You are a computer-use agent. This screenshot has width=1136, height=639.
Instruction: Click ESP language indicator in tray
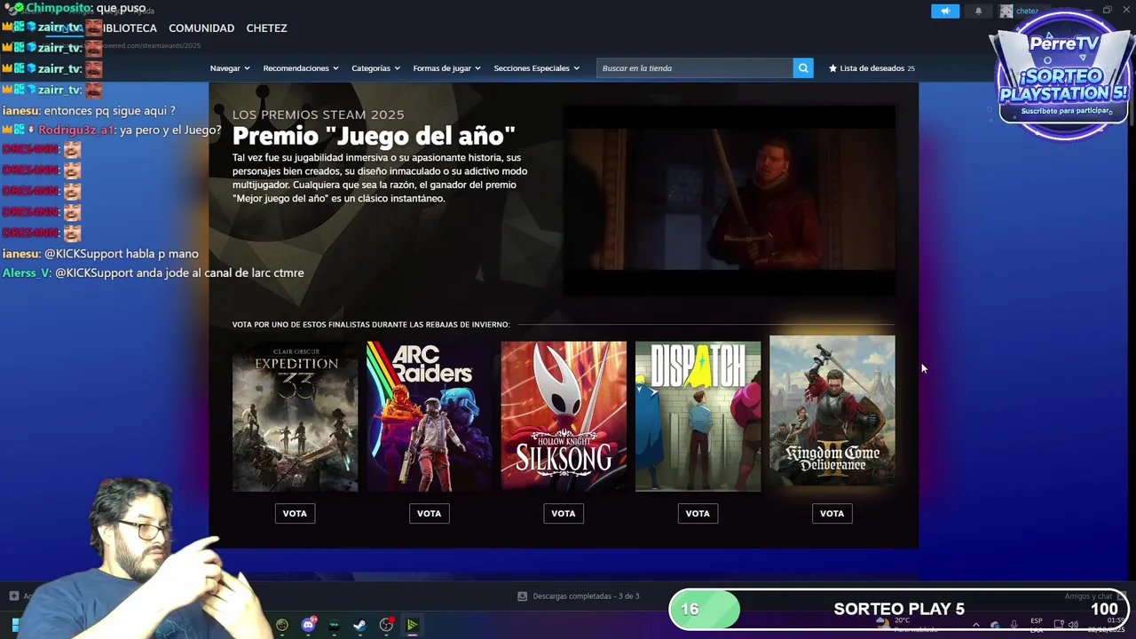click(x=1037, y=625)
